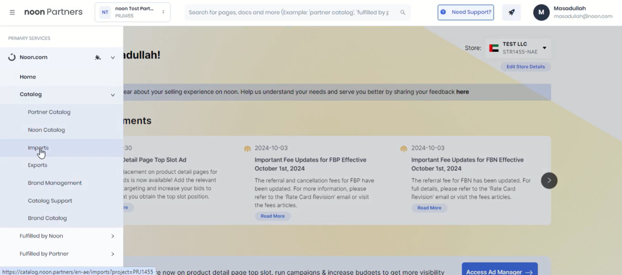Collapse the Catalog submenu chevron
Image resolution: width=622 pixels, height=275 pixels.
[113, 95]
